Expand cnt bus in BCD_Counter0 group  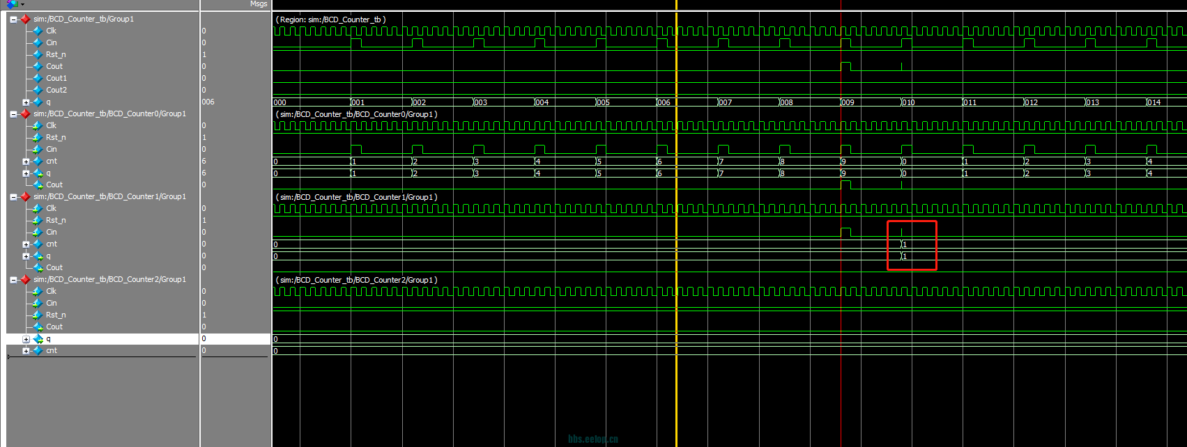pos(26,162)
